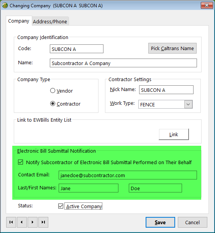Screen dimensions: 215x233
Task: Click the Contact Email input field
Action: (128, 175)
